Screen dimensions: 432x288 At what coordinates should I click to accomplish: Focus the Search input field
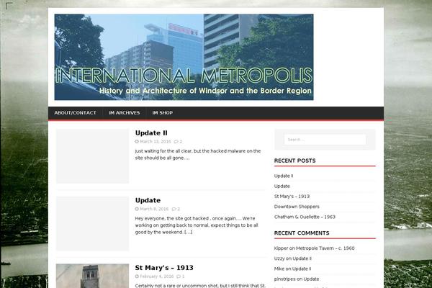tap(325, 140)
